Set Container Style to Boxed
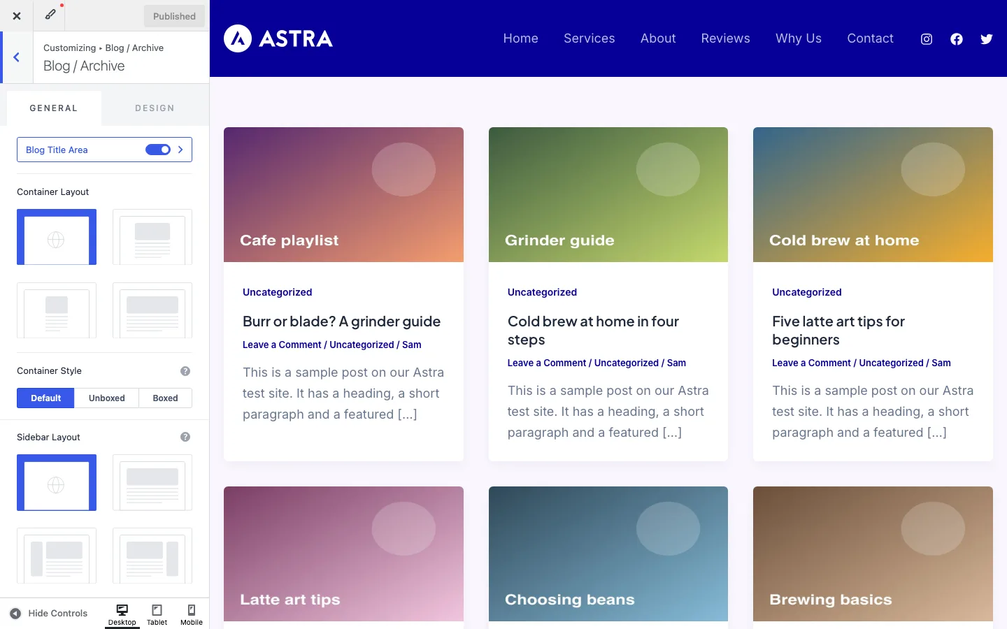 [x=166, y=398]
